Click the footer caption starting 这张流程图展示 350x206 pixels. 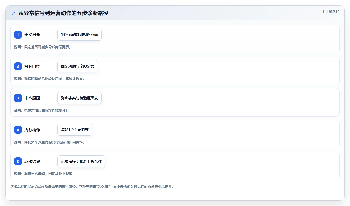tap(92, 186)
